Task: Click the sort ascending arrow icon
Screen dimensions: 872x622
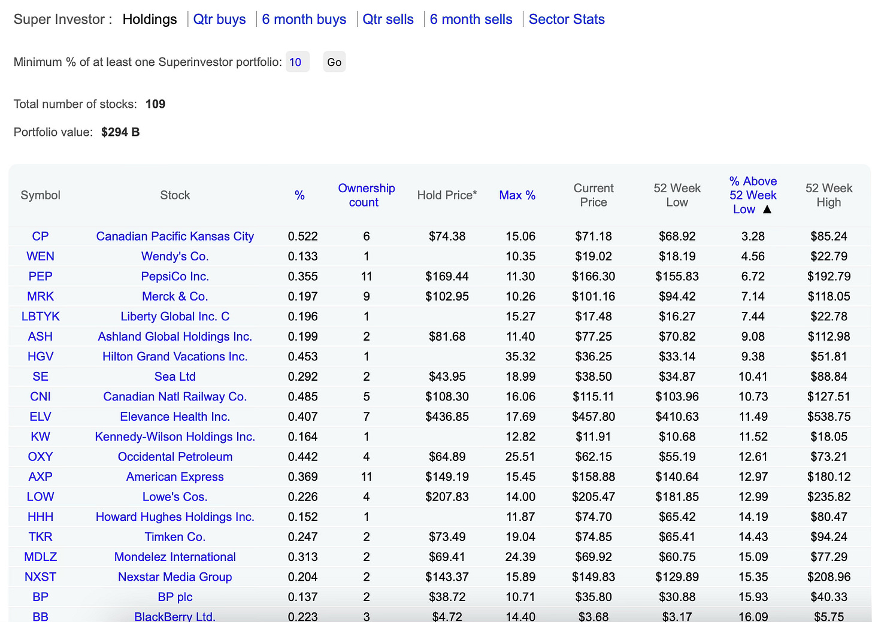Action: [767, 209]
